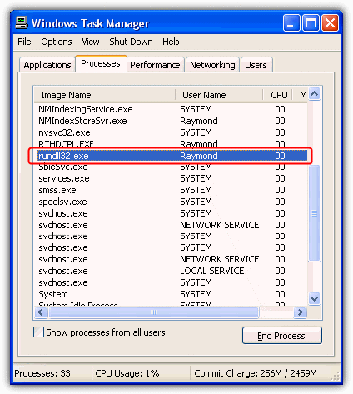This screenshot has width=353, height=394.
Task: Open the File menu
Action: (24, 42)
